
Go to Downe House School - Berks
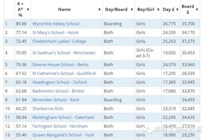click(x=60, y=64)
